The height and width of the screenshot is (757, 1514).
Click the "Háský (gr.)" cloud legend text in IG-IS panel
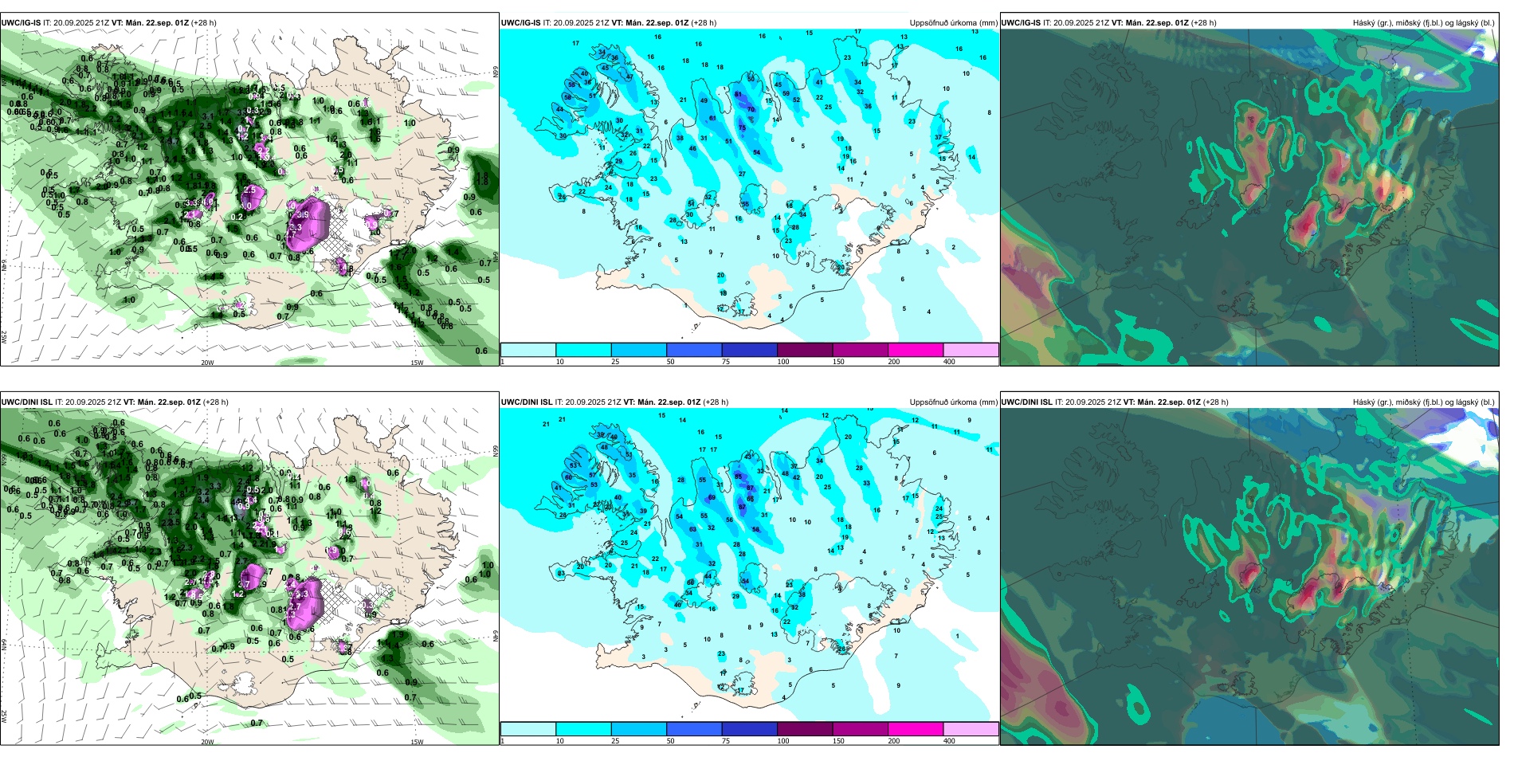[1374, 23]
